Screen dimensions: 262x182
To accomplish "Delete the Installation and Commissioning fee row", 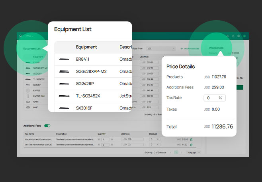I will click(x=191, y=140).
